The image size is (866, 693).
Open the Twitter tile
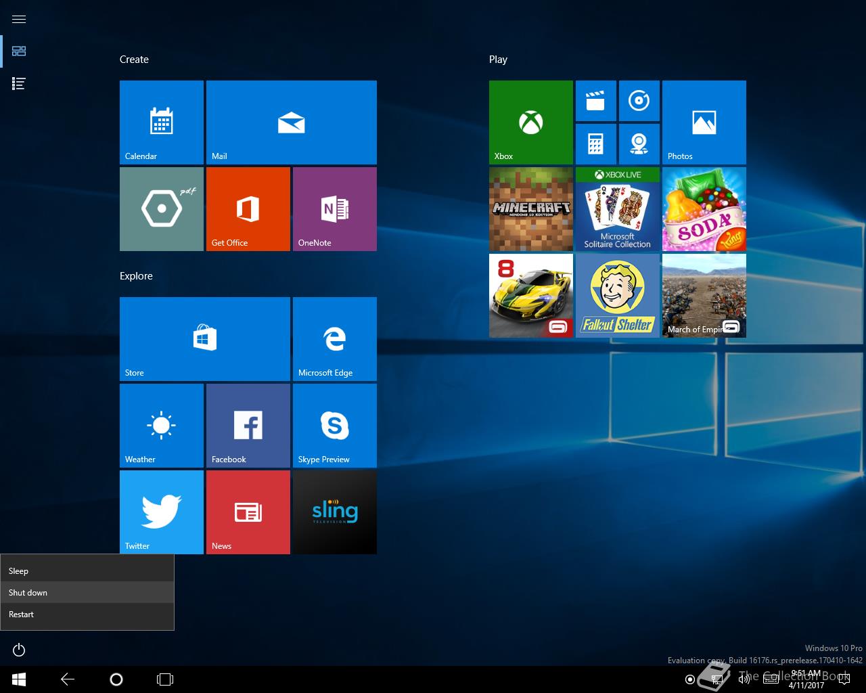coord(162,512)
